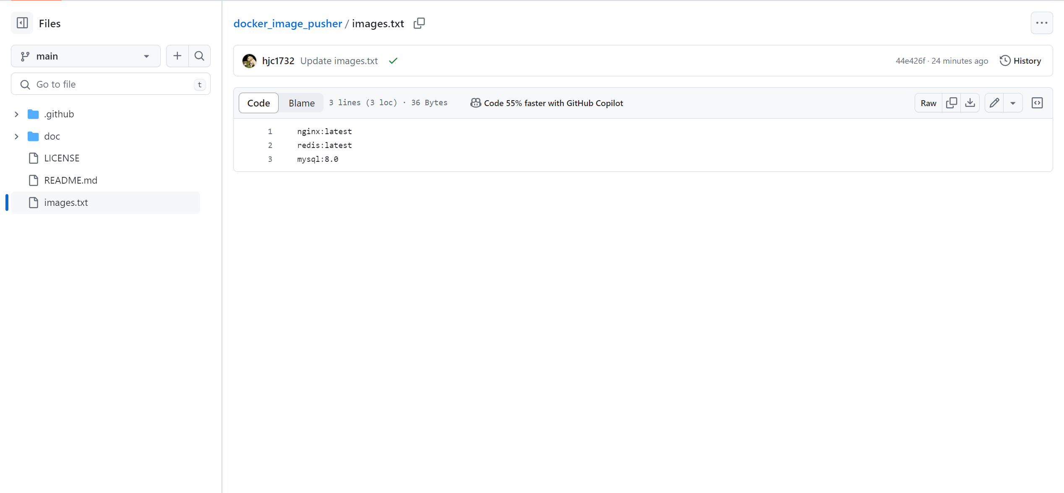Viewport: 1064px width, 493px height.
Task: Click the green commit status checkmark
Action: [393, 61]
